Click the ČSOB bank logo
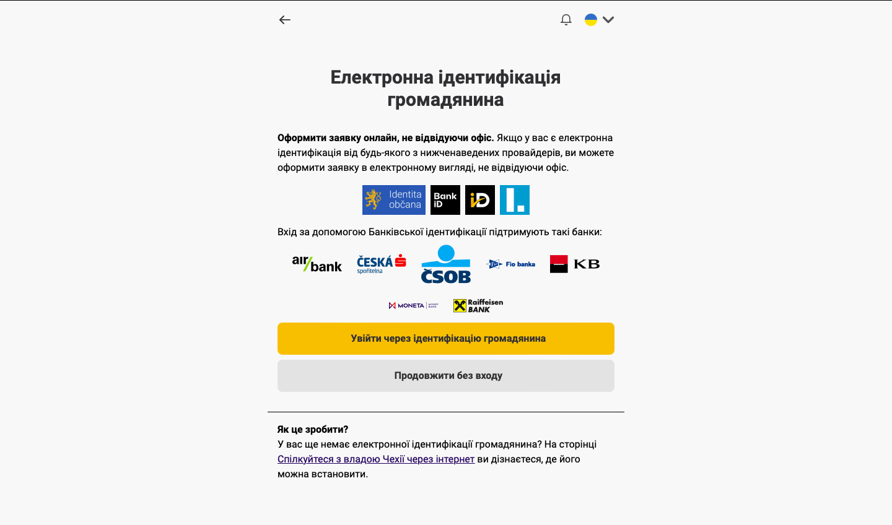The height and width of the screenshot is (525, 892). click(446, 264)
